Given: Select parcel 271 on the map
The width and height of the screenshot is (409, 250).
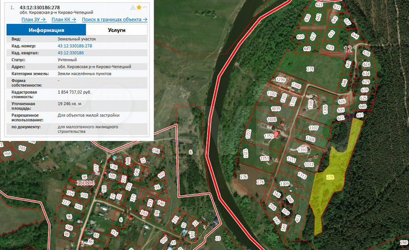Looking at the screenshot, I should point(310,69).
